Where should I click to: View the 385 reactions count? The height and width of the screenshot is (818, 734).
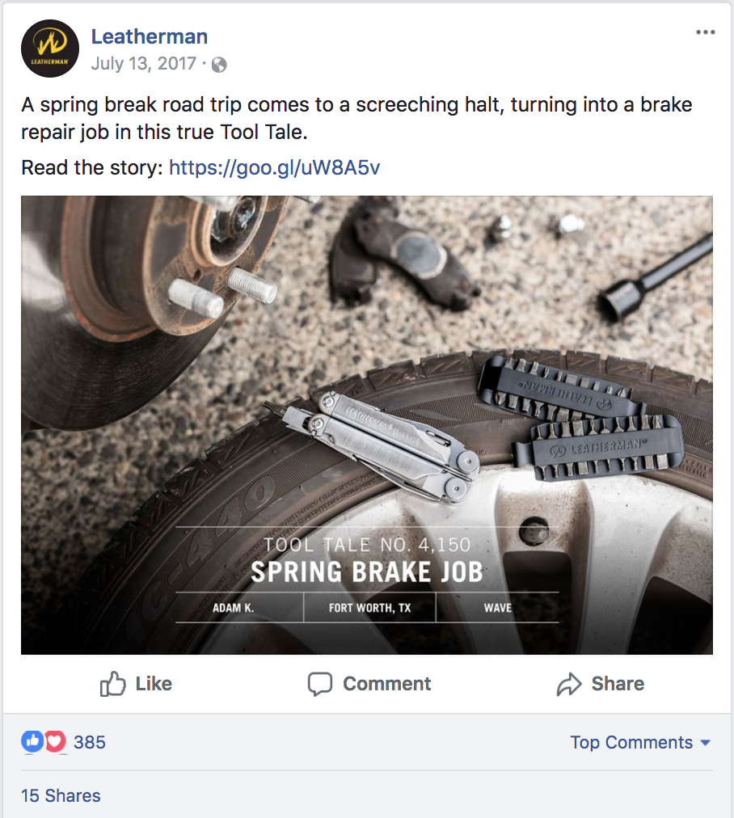coord(90,742)
